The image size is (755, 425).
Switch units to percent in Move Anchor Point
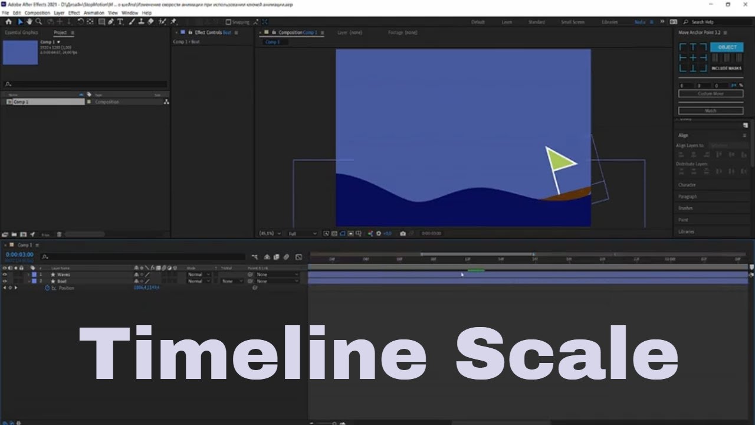(x=741, y=86)
